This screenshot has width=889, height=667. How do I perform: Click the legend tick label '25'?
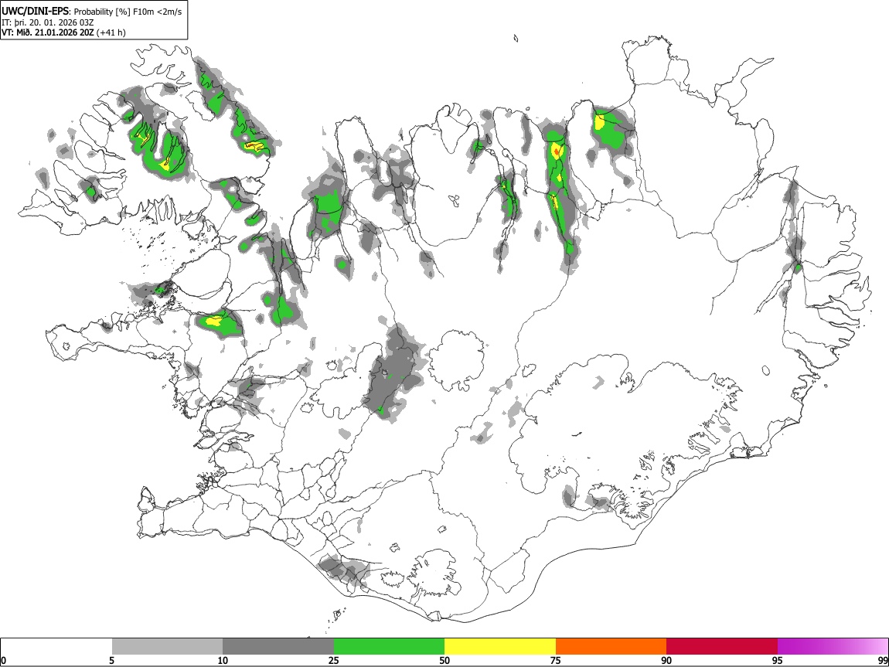[x=333, y=660]
